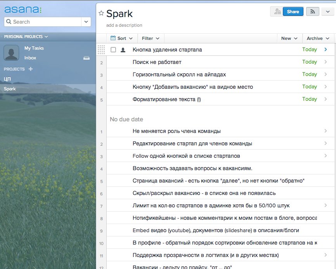The height and width of the screenshot is (269, 336).
Task: Click the RSS feed button
Action: 313,12
